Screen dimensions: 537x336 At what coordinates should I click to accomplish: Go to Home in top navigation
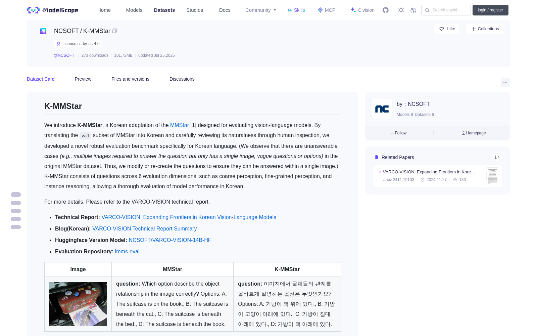(104, 10)
